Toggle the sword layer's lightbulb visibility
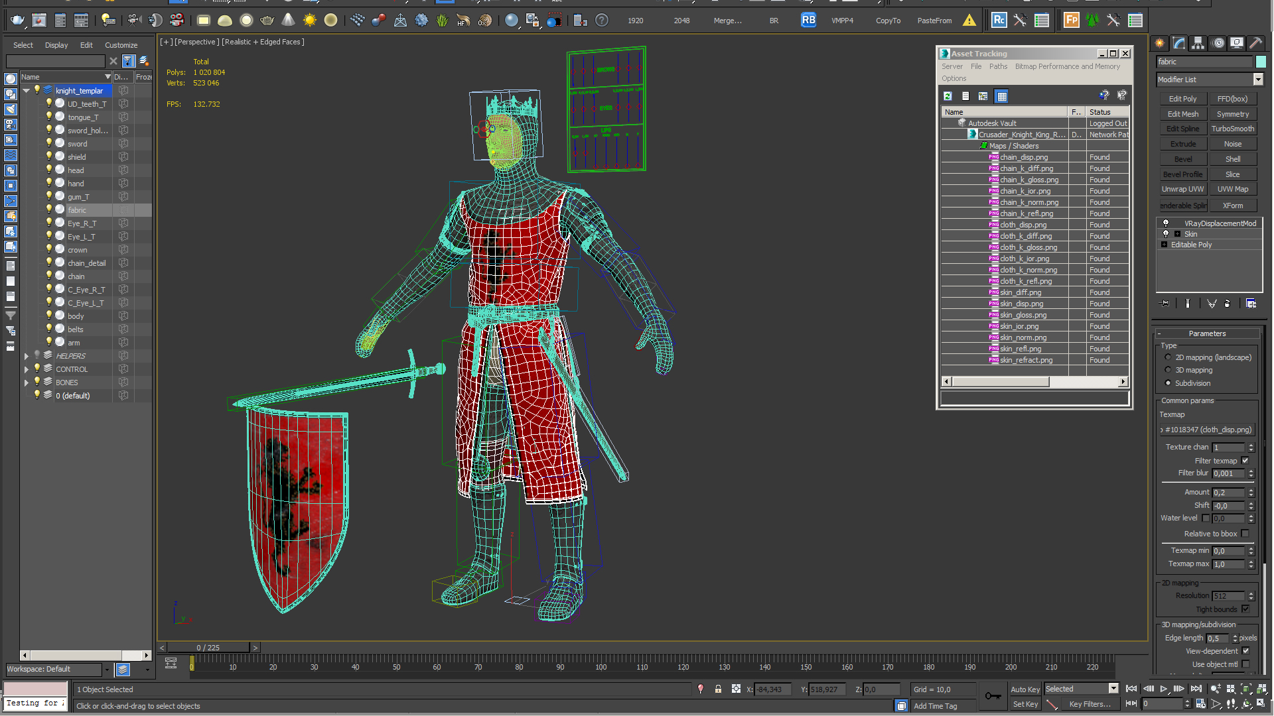This screenshot has width=1274, height=716. (x=48, y=143)
